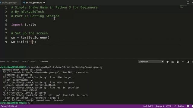
Task: Click the 'segments[0].goto(x,y)' traceback line
Action: (x=19, y=75)
